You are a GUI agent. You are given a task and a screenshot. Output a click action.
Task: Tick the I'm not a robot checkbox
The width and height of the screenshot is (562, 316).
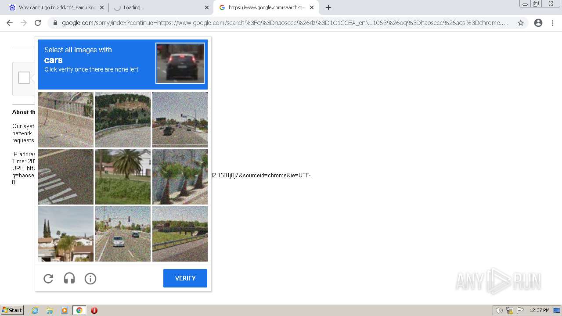pos(24,78)
